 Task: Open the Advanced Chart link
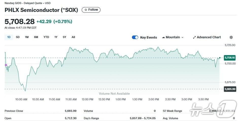(209, 37)
